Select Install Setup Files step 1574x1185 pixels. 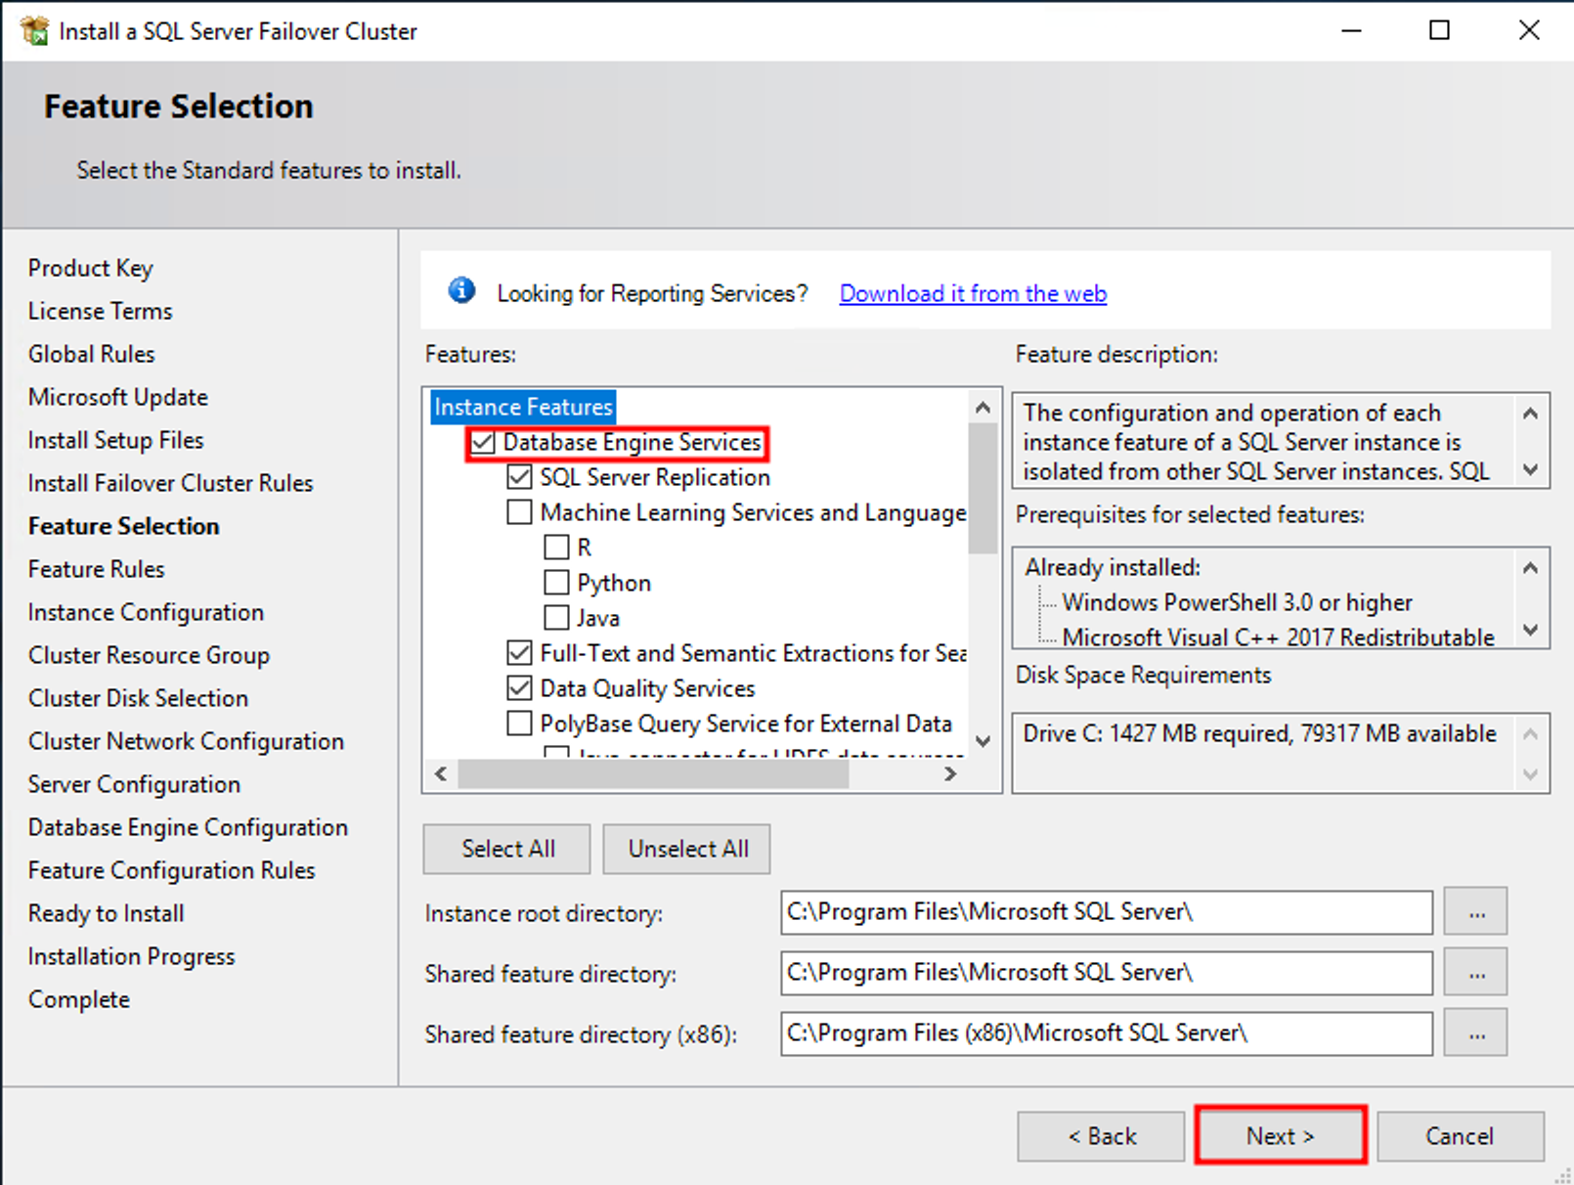[x=115, y=440]
